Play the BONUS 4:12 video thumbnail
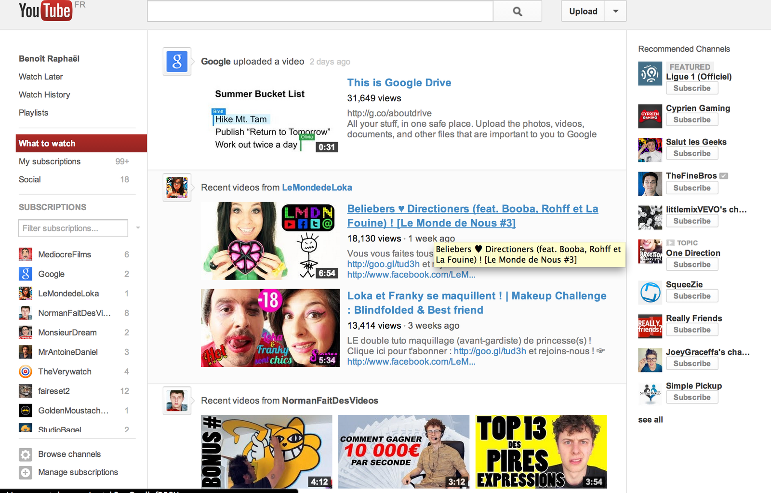Image resolution: width=771 pixels, height=493 pixels. pos(266,452)
